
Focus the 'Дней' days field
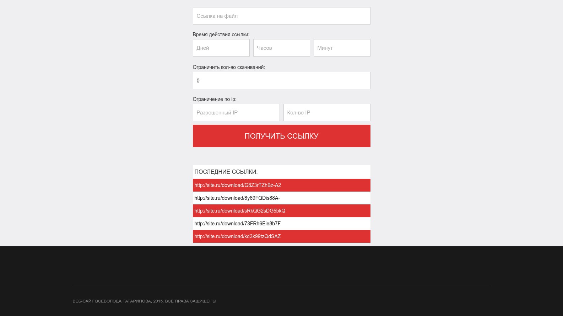[x=221, y=48]
